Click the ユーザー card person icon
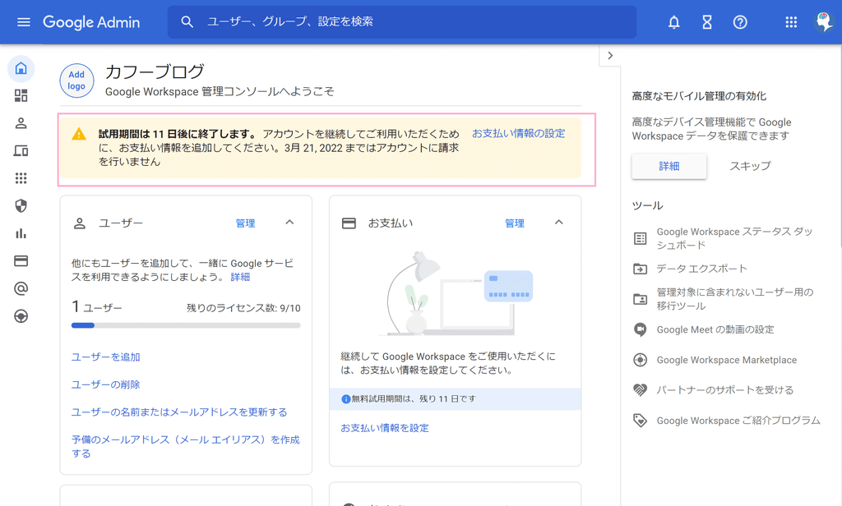Viewport: 842px width, 506px height. tap(80, 223)
